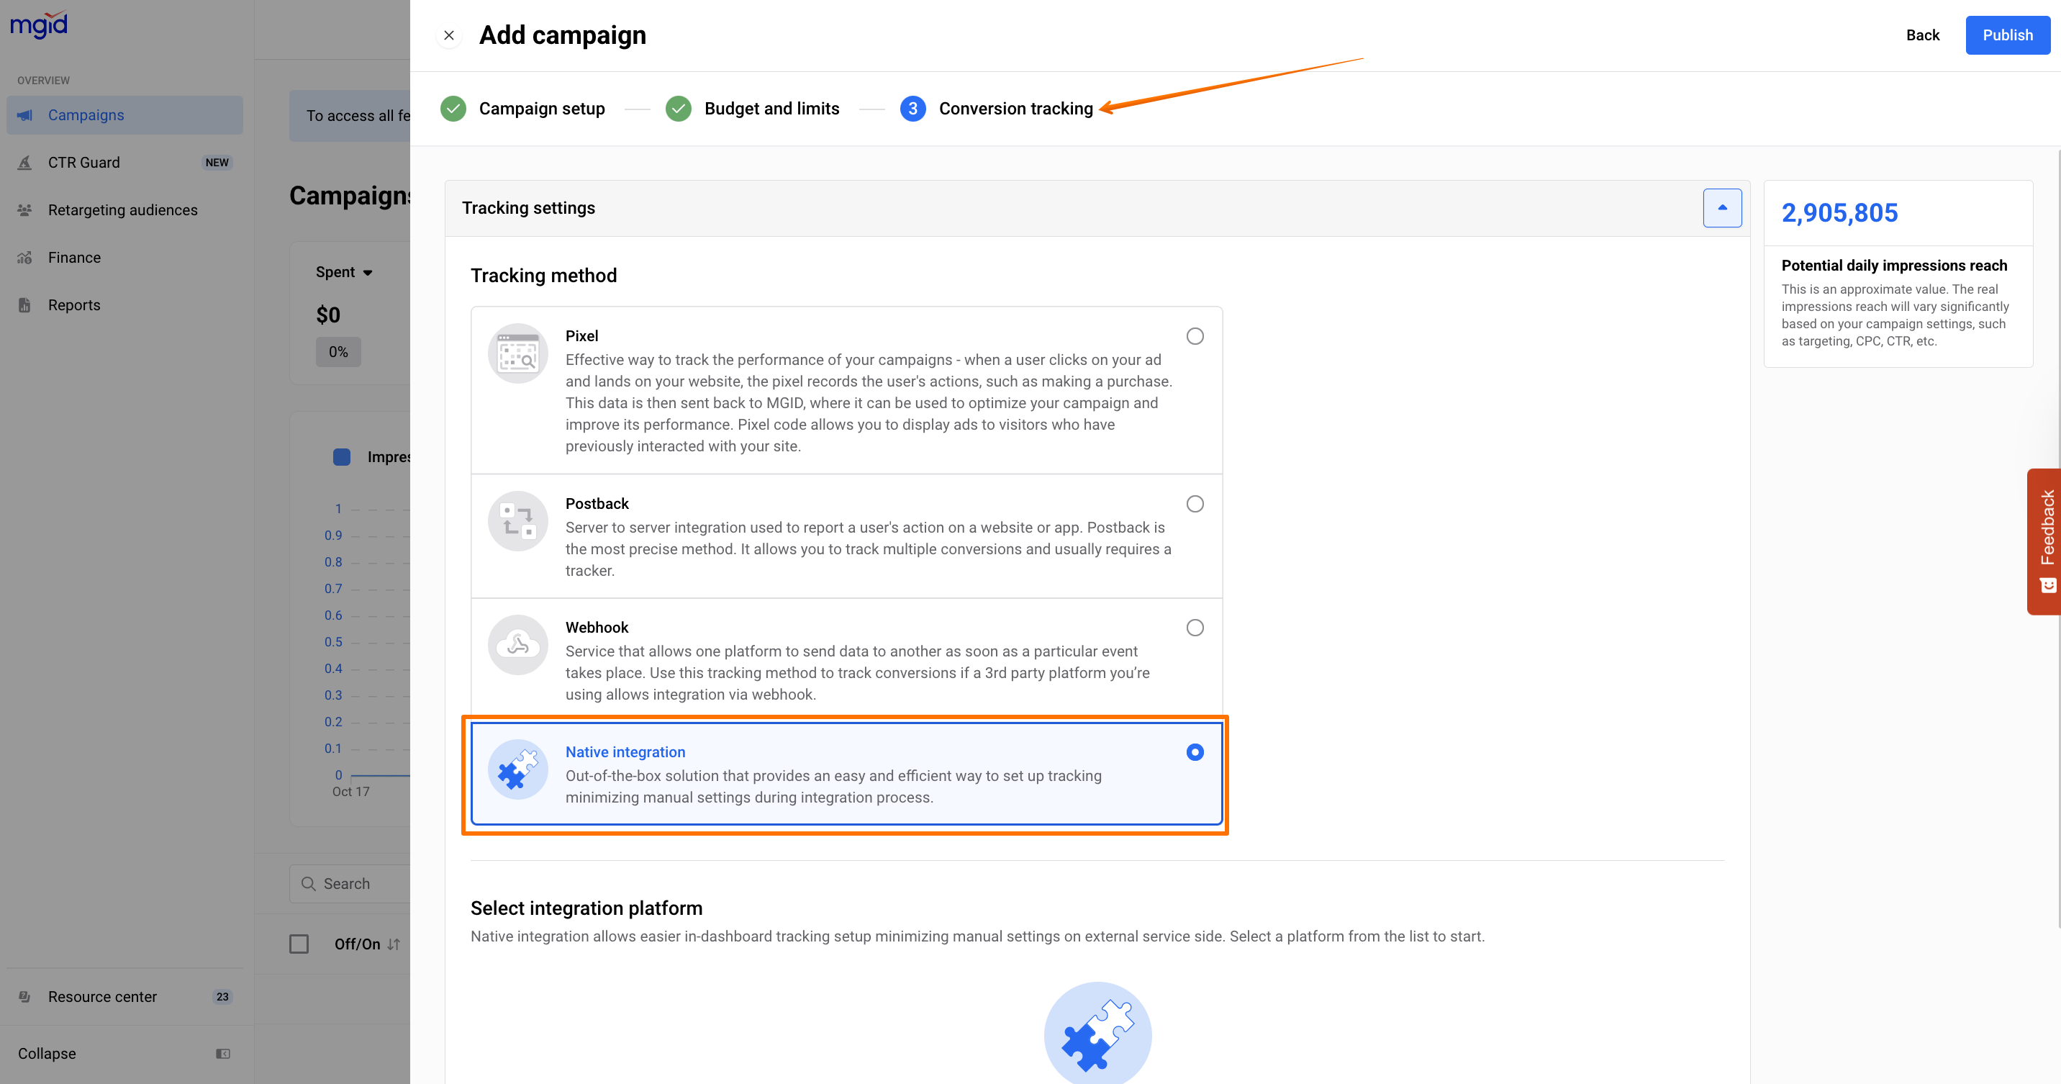Choose the Webhook tracking radio button
Screen dimensions: 2061x1084
(x=1195, y=628)
